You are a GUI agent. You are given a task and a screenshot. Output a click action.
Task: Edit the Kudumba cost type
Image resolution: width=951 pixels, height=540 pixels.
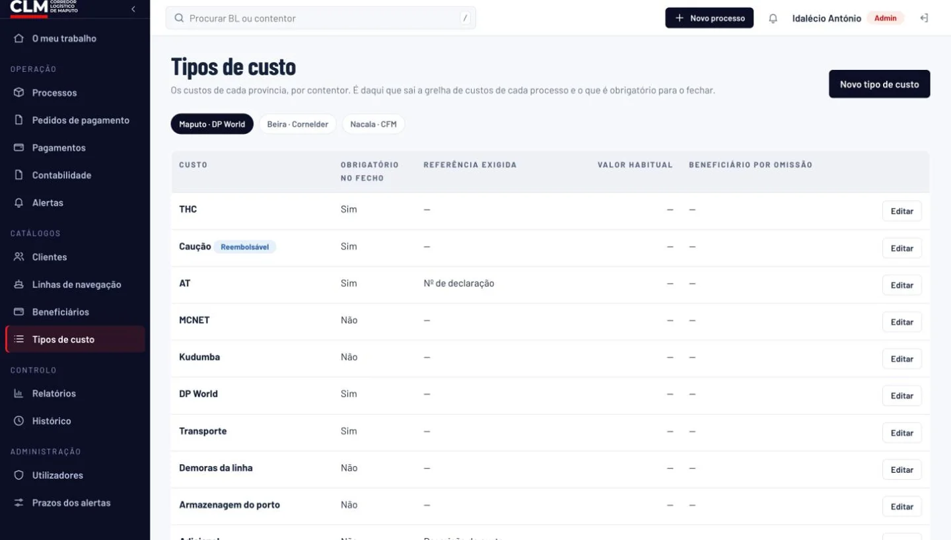pyautogui.click(x=901, y=359)
